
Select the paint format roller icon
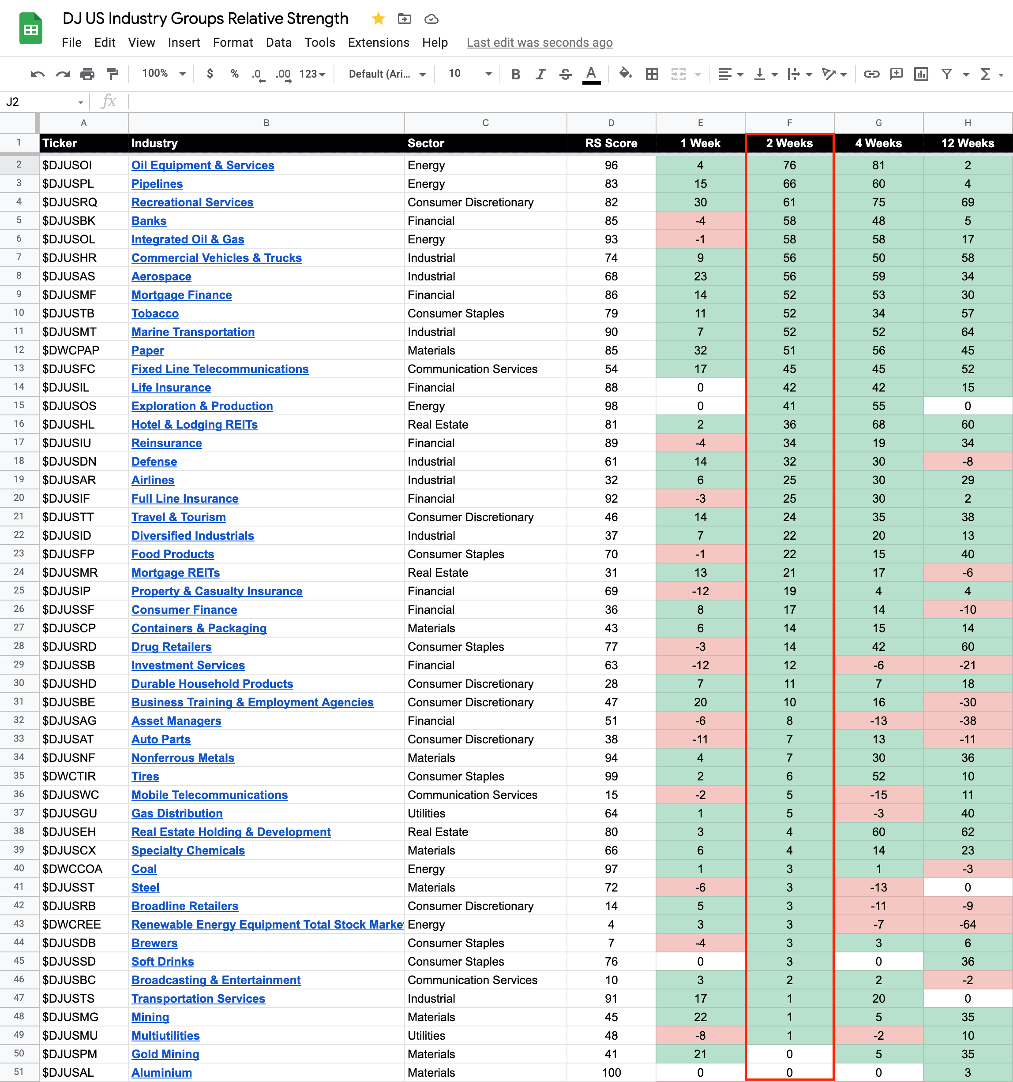point(112,74)
